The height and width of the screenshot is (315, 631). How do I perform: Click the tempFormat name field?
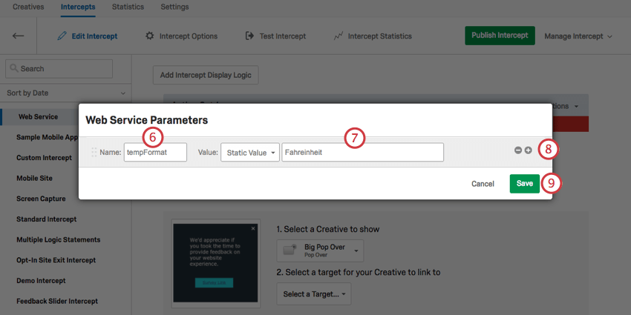pos(155,152)
